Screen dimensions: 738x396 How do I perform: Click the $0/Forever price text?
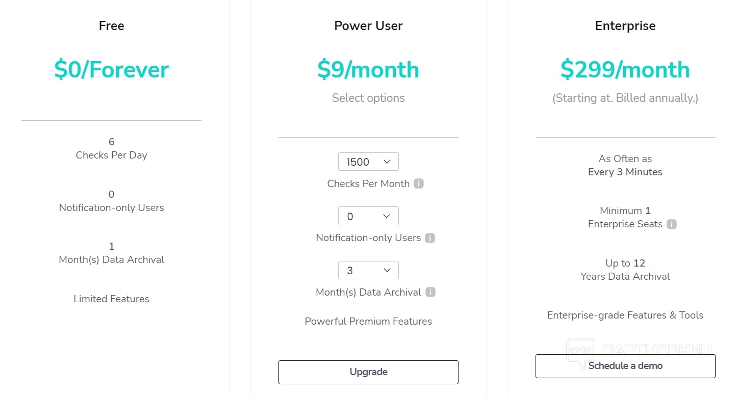pos(112,70)
